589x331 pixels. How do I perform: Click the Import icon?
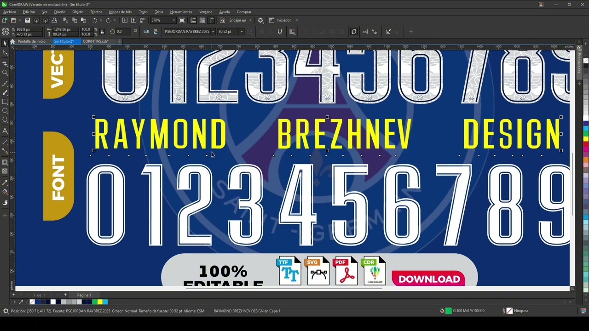click(x=125, y=20)
